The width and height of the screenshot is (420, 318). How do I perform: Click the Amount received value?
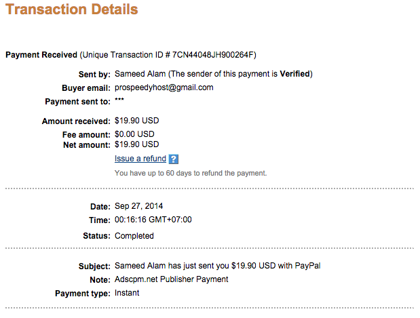coord(137,121)
